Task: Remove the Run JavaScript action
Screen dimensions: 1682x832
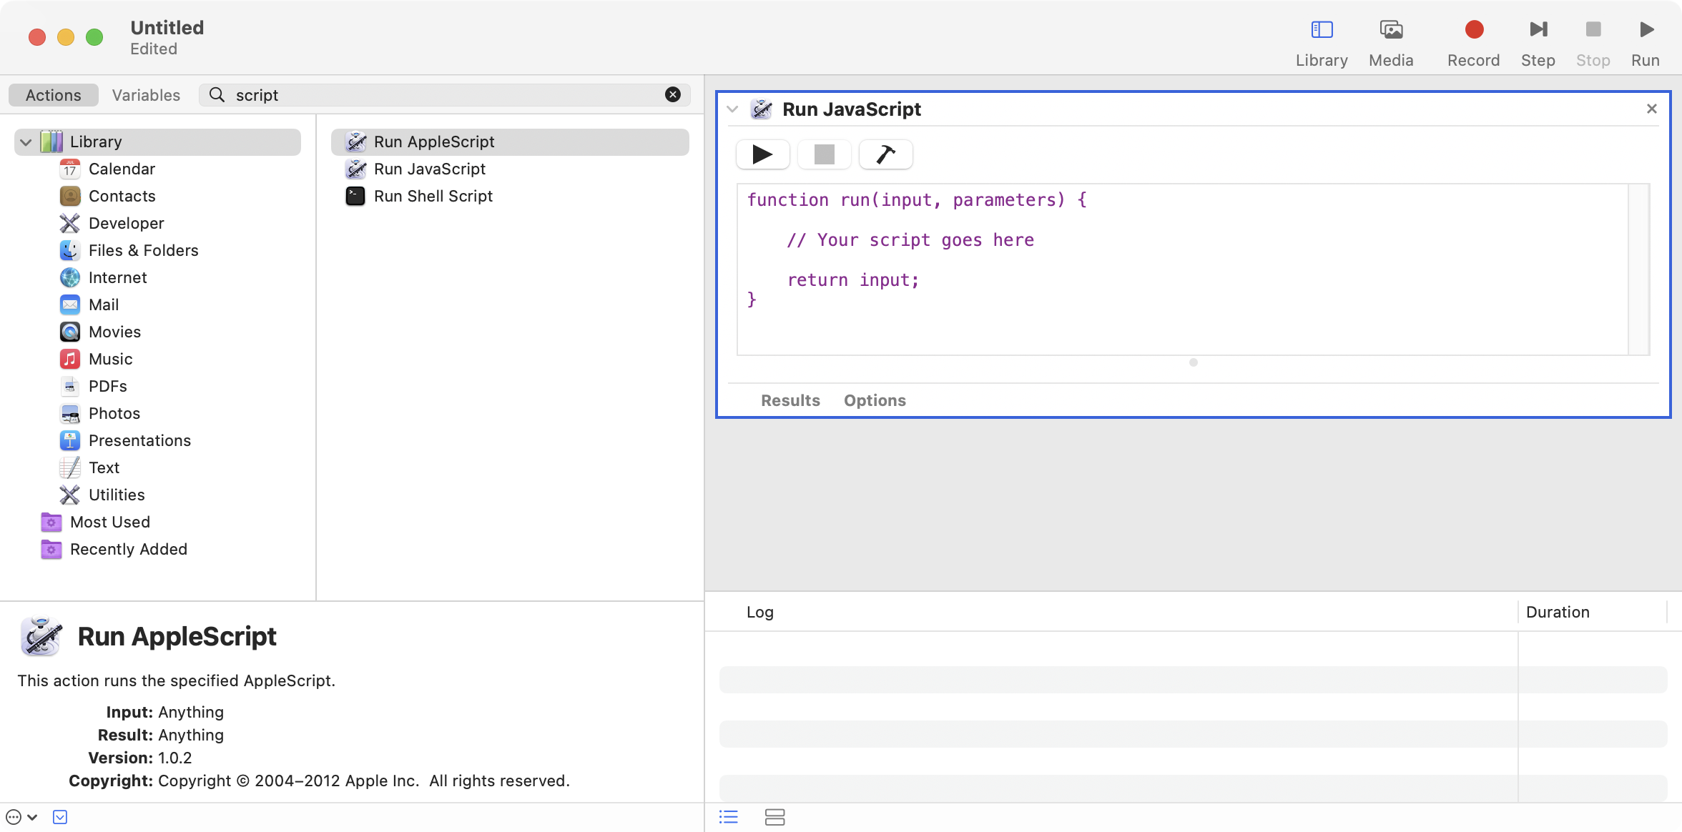Action: point(1651,109)
